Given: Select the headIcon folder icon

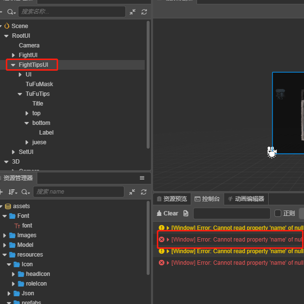Looking at the screenshot, I should pyautogui.click(x=21, y=274).
